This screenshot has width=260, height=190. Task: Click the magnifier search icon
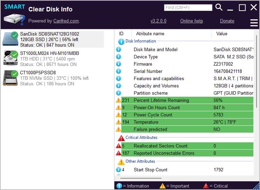[219, 8]
